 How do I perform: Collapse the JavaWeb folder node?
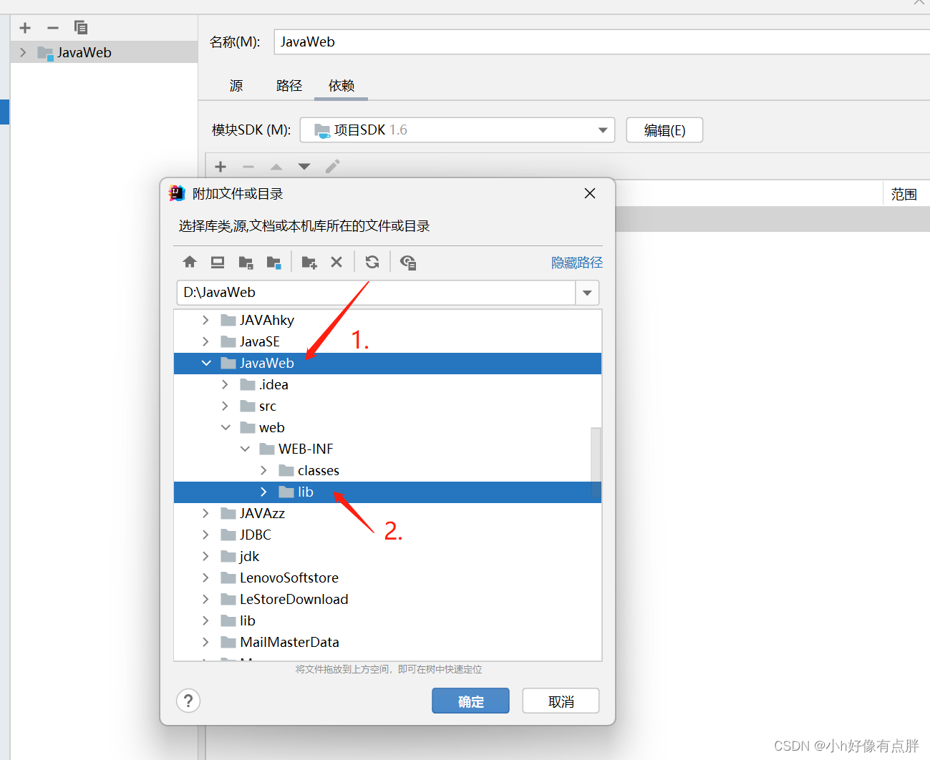206,363
